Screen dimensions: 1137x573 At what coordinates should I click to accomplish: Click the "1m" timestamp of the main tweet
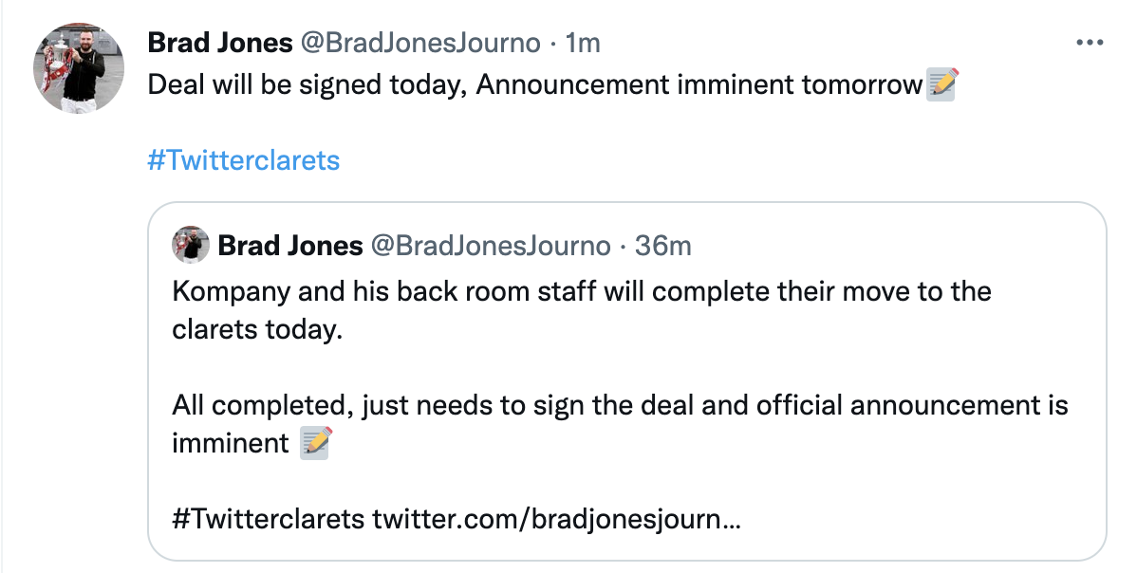(x=583, y=43)
